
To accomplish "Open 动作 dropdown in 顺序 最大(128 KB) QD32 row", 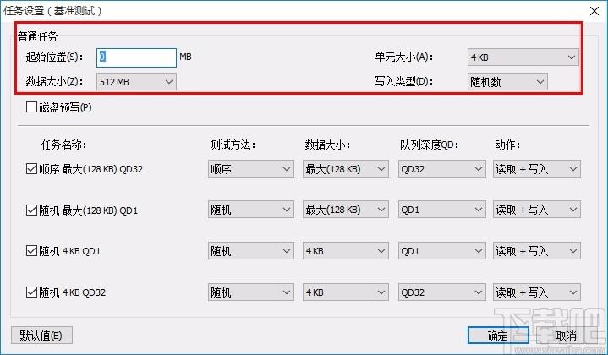I will point(537,169).
